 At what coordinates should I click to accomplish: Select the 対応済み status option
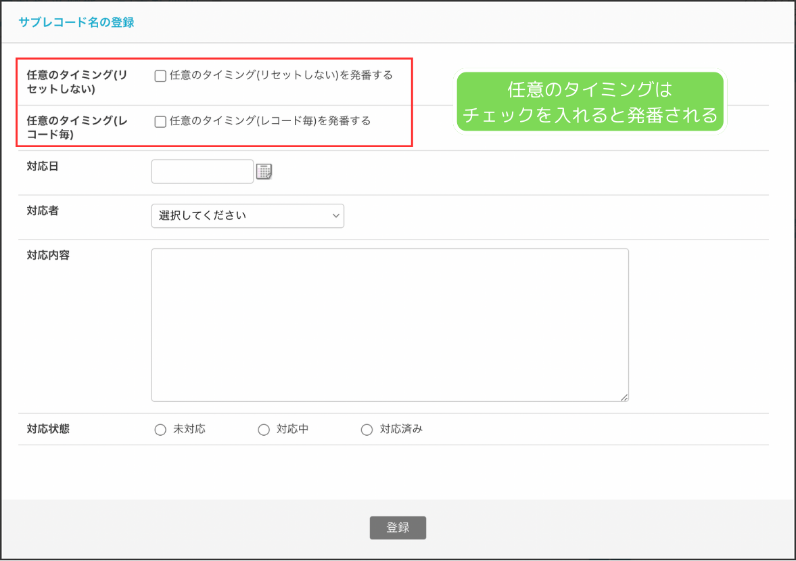(x=366, y=429)
